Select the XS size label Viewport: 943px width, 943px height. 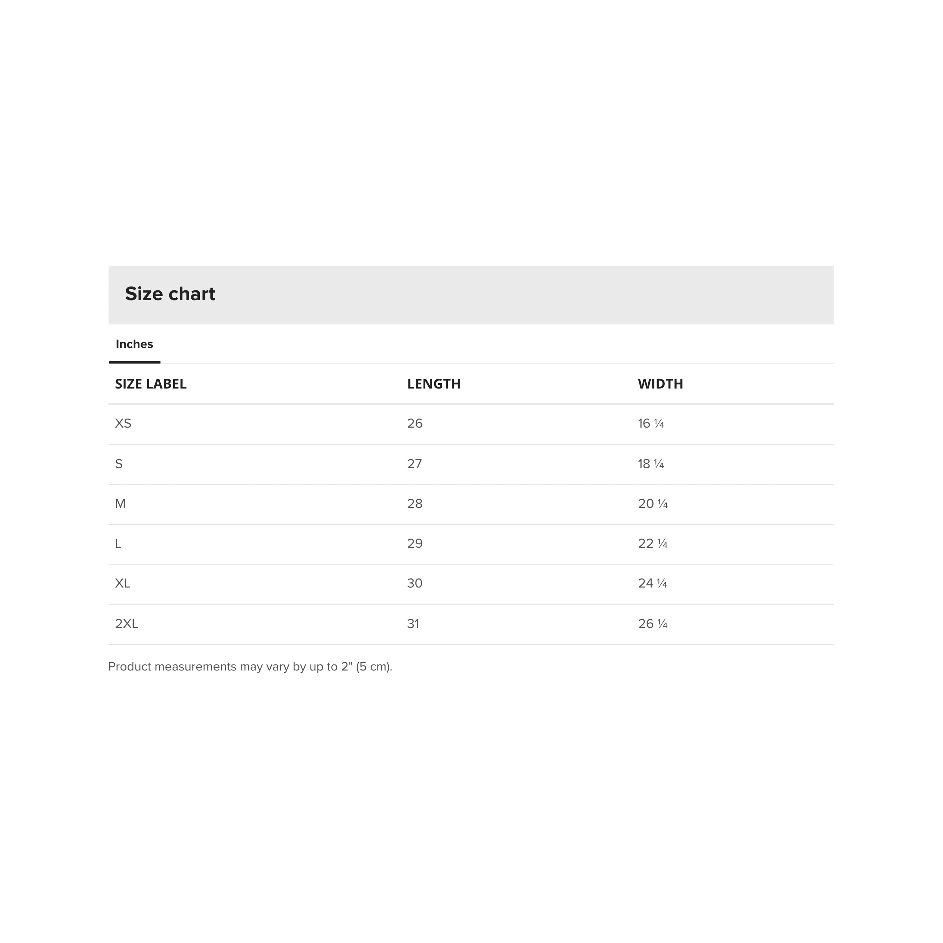click(123, 423)
